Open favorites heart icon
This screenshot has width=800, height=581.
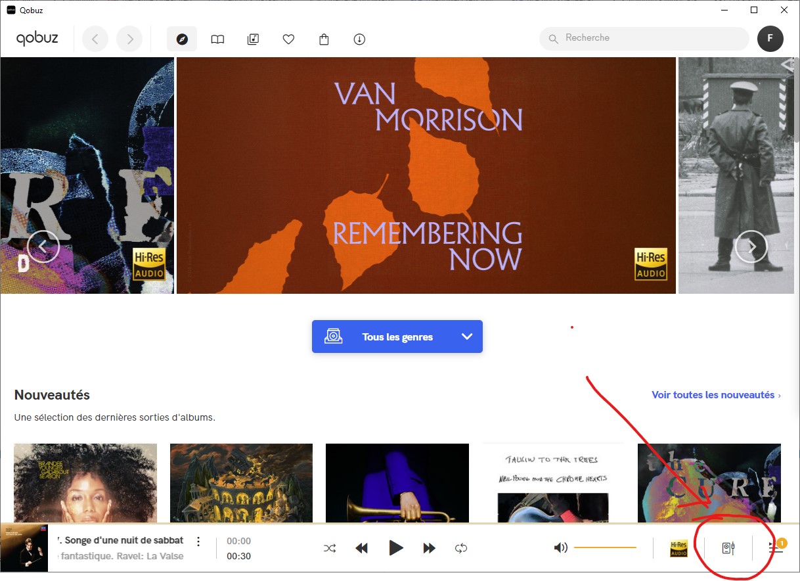point(288,39)
